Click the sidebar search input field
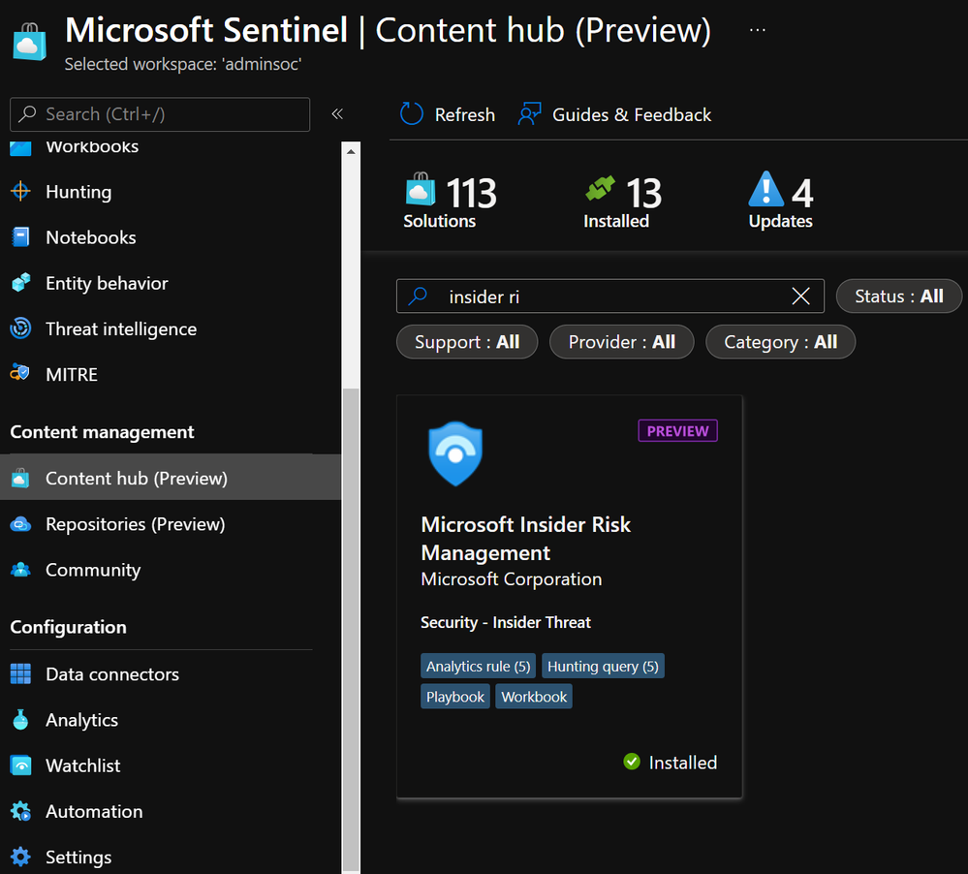Screen dimensions: 968x874 (160, 114)
